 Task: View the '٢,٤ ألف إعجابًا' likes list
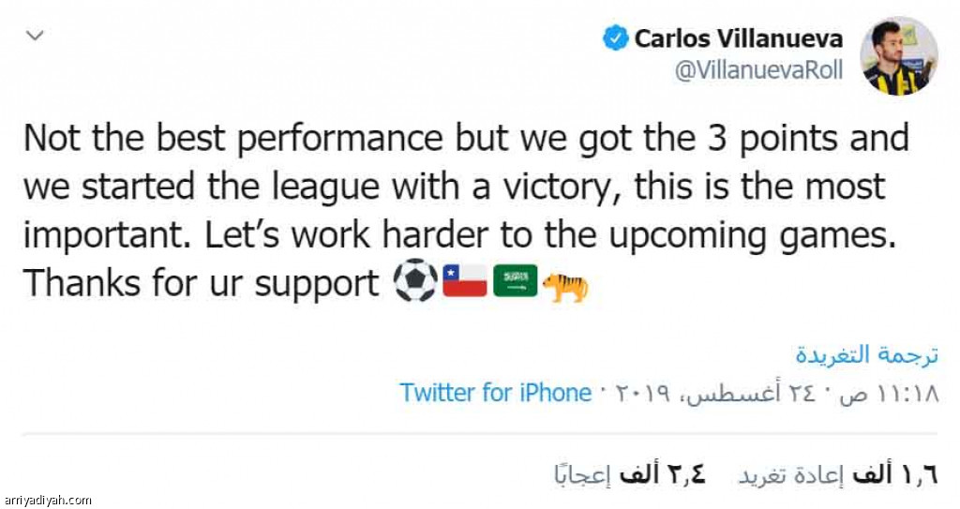pyautogui.click(x=629, y=475)
